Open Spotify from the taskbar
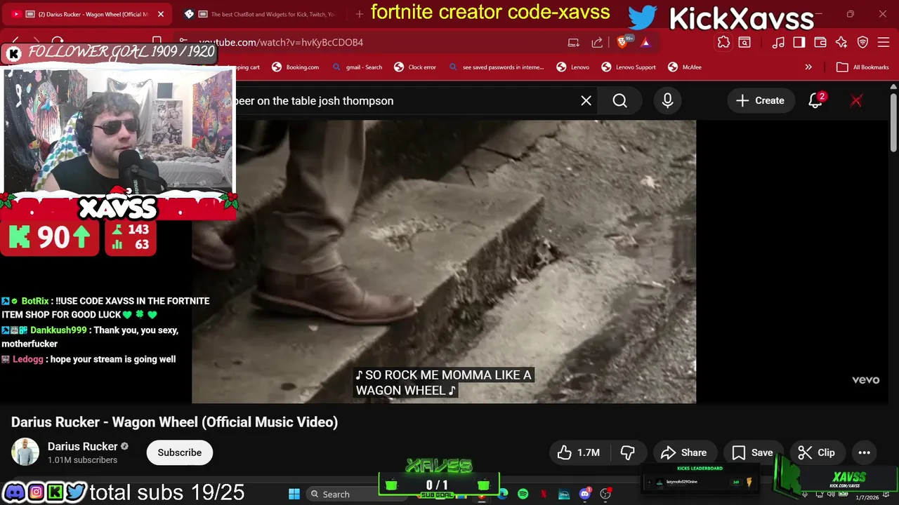The image size is (899, 505). [523, 494]
